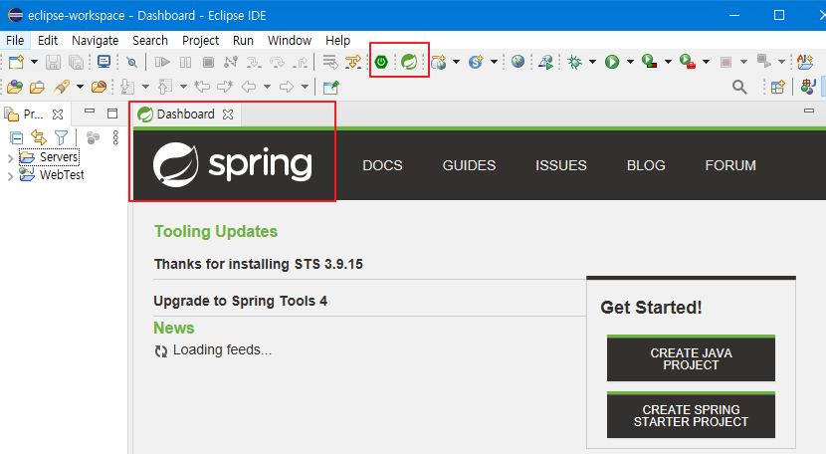The width and height of the screenshot is (826, 454).
Task: Click the Run External Tools toolbox icon
Action: [x=688, y=62]
